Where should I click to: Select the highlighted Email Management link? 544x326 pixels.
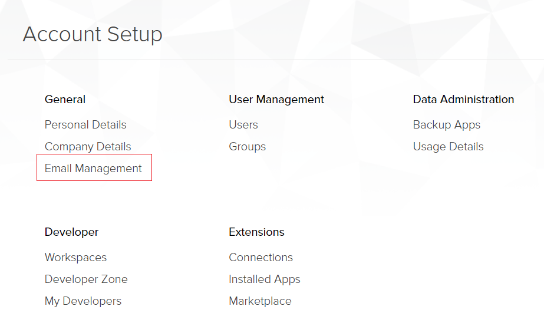tap(93, 169)
